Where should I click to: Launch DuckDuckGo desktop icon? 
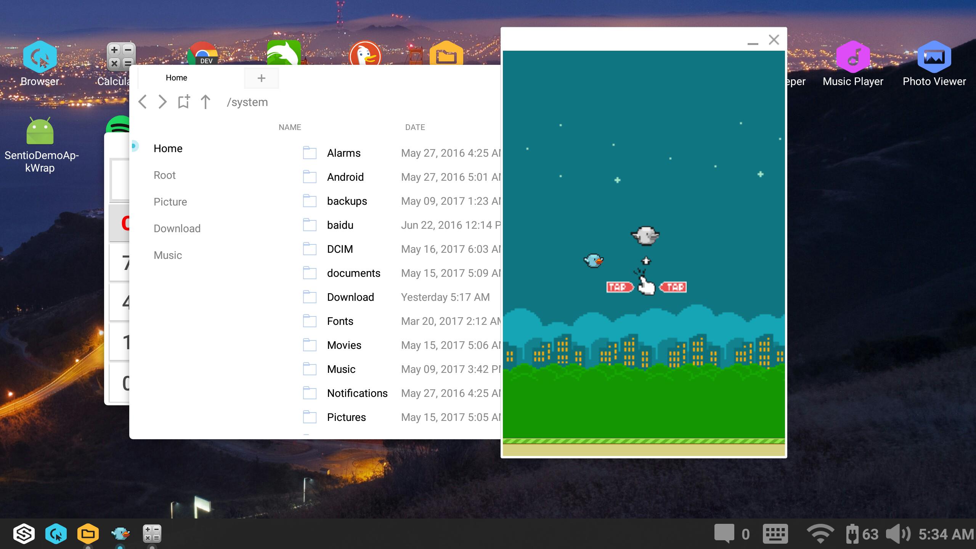click(365, 53)
